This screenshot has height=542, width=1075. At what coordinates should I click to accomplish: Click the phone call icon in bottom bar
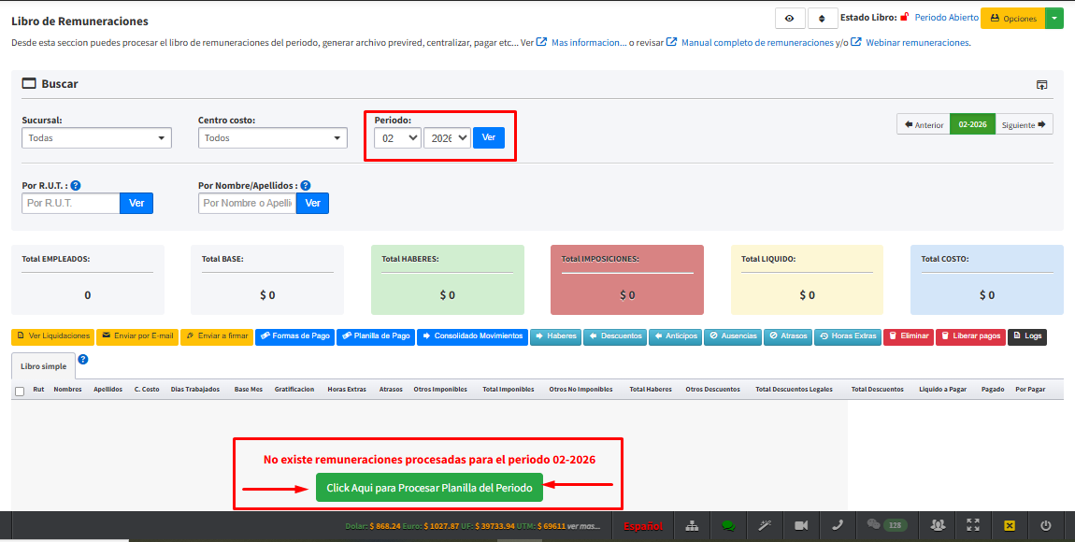click(838, 525)
